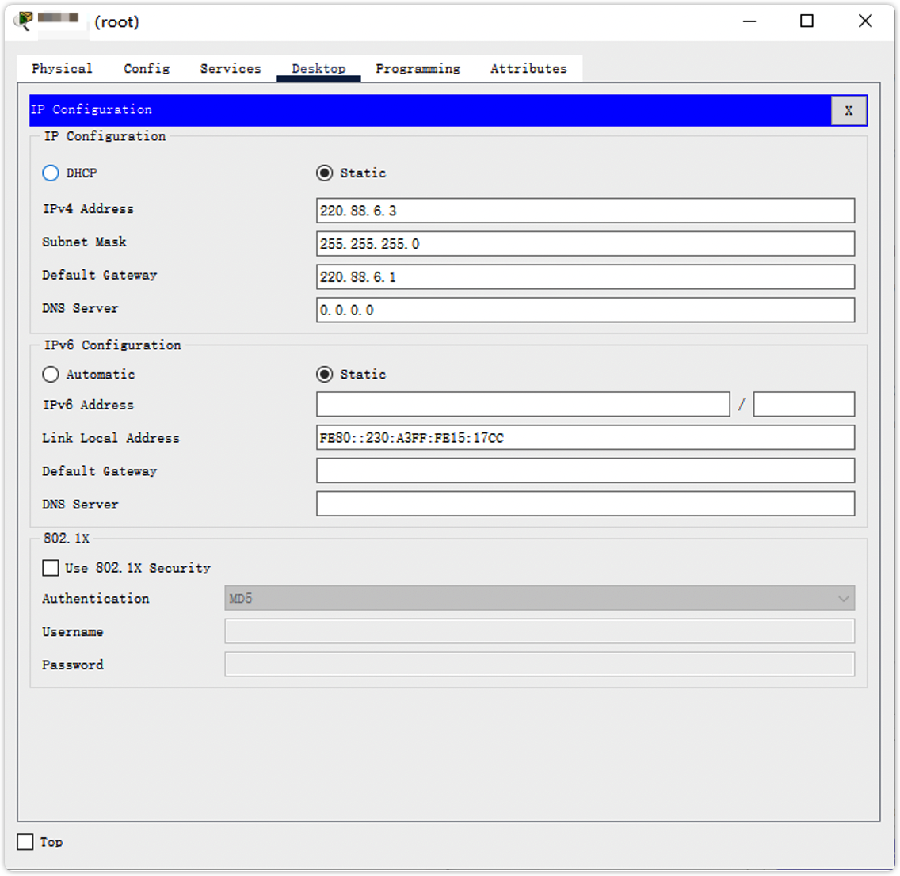Select Static under IP Configuration
Image resolution: width=900 pixels, height=876 pixels.
tap(325, 173)
